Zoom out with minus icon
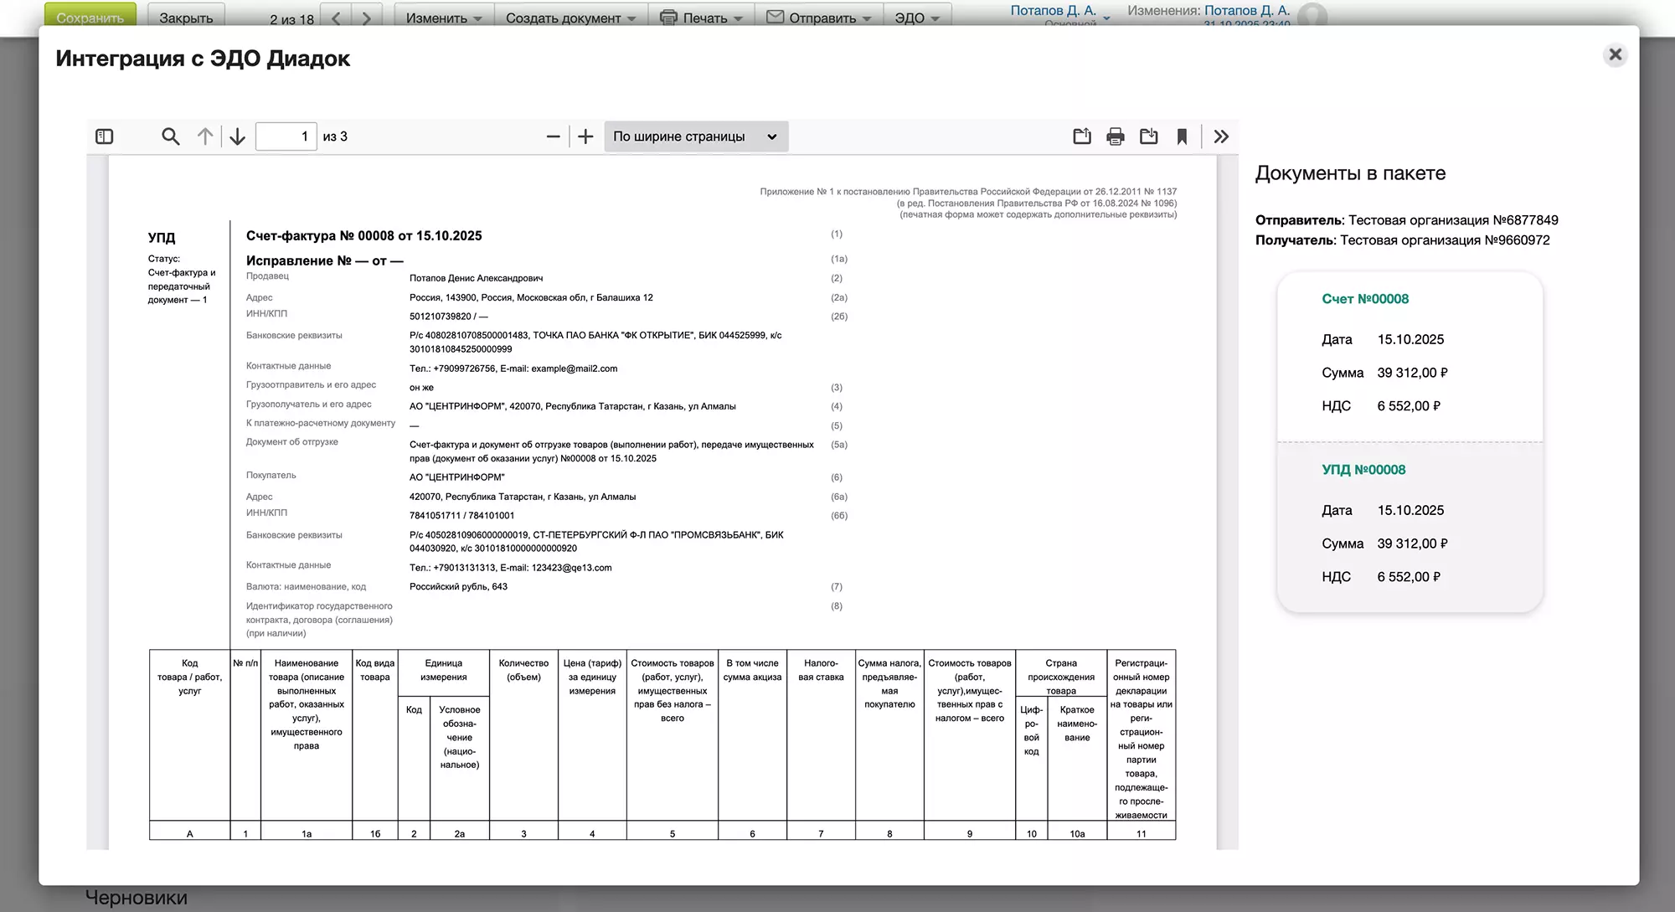This screenshot has width=1675, height=912. (x=553, y=137)
